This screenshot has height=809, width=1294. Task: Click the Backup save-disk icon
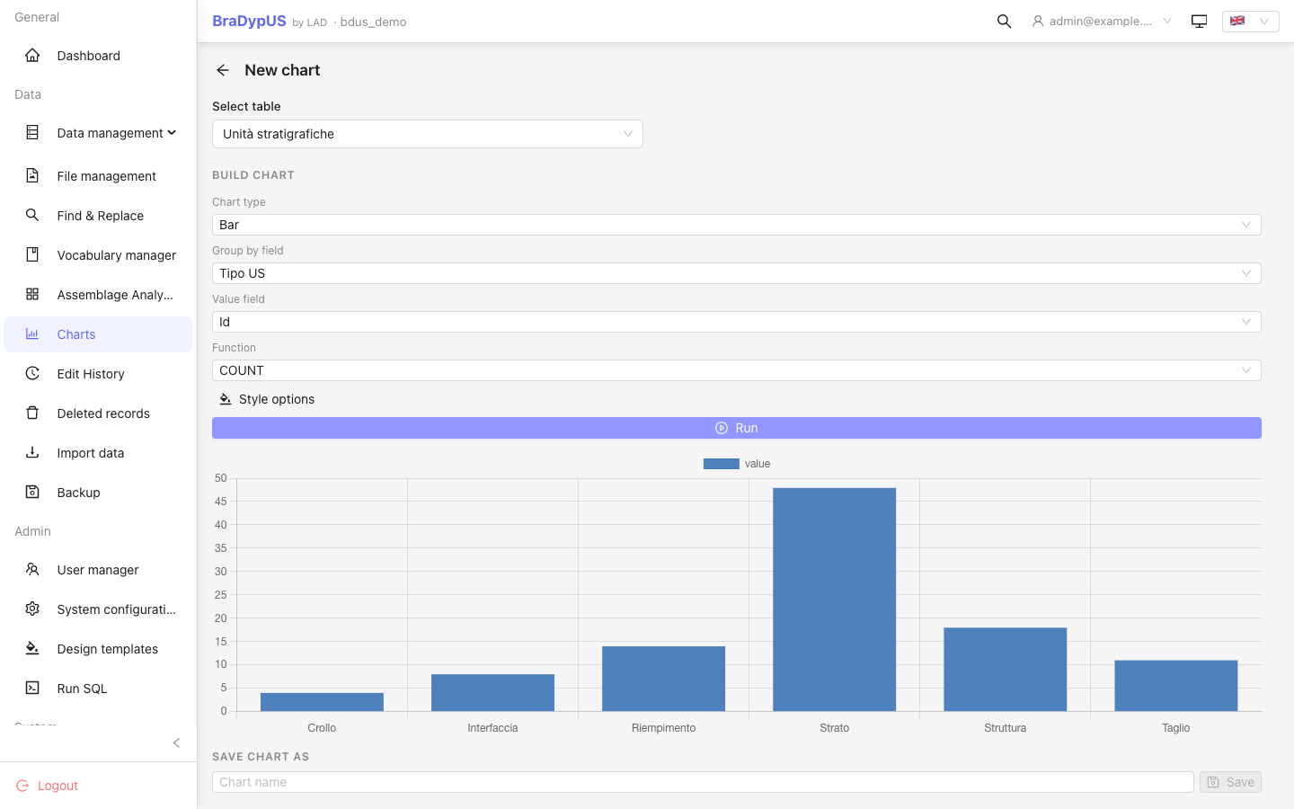pyautogui.click(x=32, y=493)
